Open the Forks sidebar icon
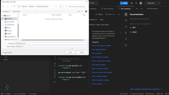This screenshot has height=95, width=169. [x=126, y=39]
